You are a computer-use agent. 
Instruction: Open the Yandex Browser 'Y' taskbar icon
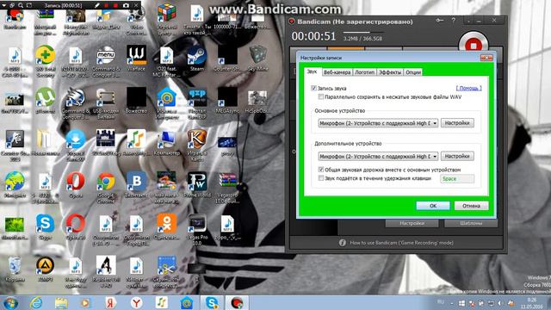[136, 302]
